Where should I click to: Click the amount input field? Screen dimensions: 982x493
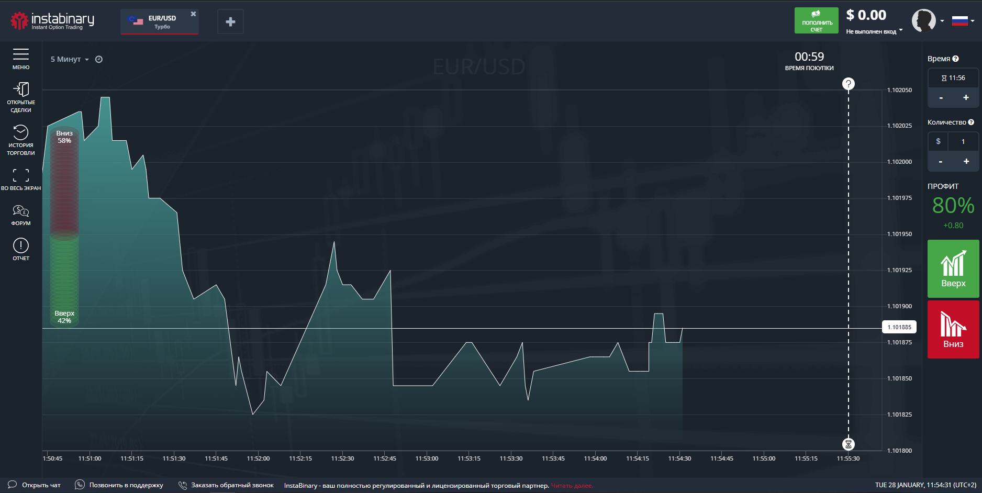point(962,141)
